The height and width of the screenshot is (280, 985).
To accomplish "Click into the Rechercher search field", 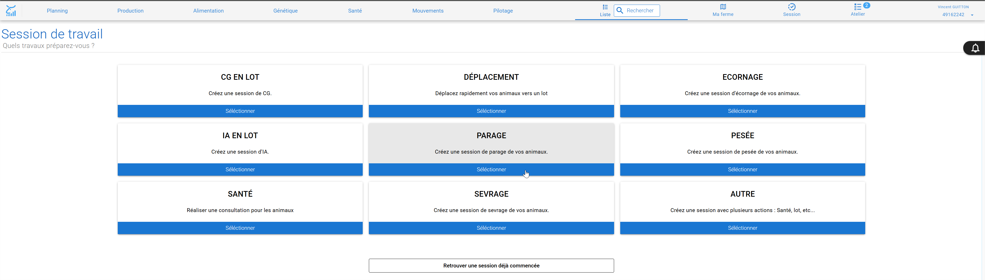I will [637, 10].
